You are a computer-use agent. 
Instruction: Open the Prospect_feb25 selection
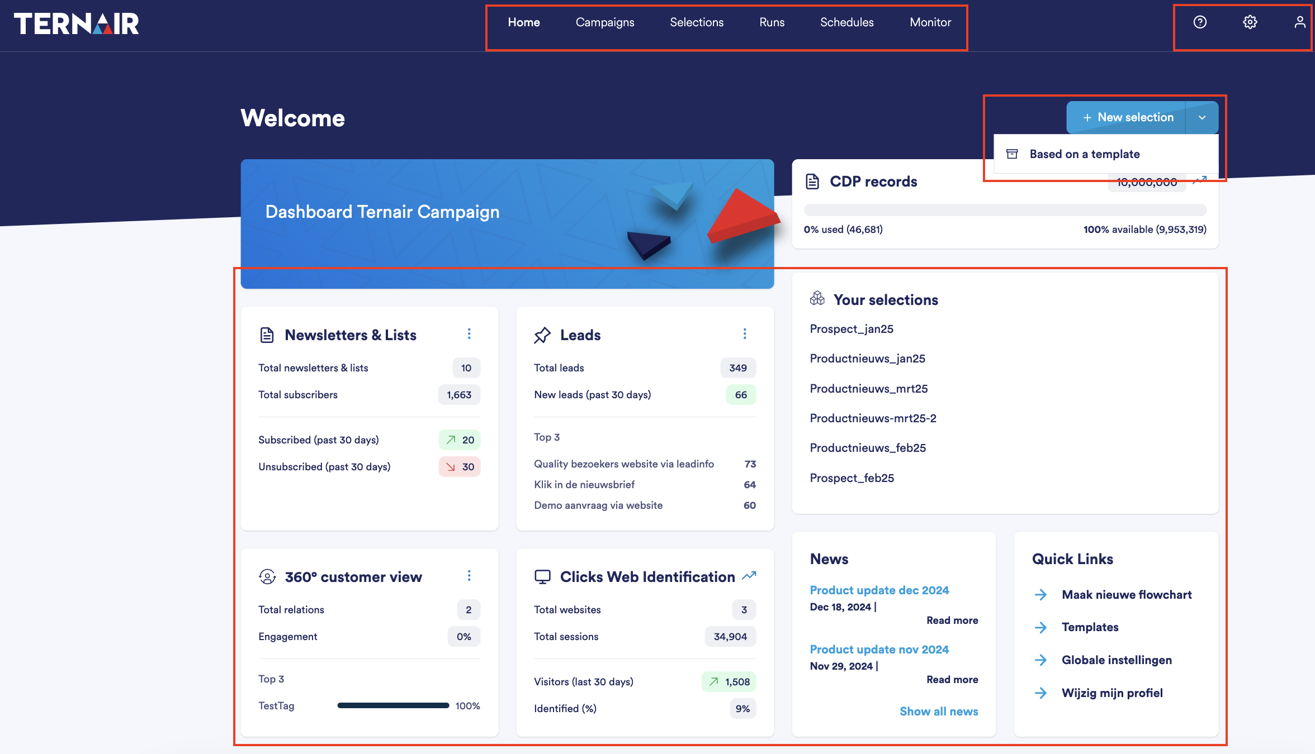tap(852, 478)
